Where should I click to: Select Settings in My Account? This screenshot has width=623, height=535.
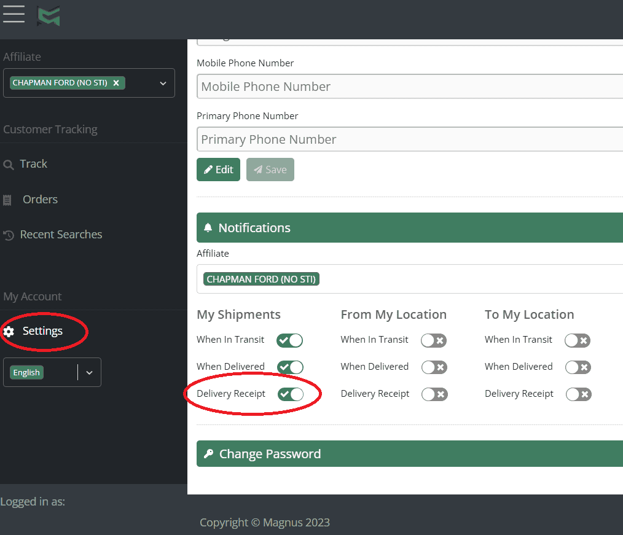pyautogui.click(x=42, y=330)
